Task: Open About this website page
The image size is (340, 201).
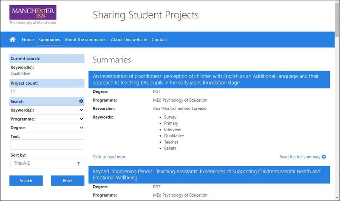Action: click(x=129, y=40)
